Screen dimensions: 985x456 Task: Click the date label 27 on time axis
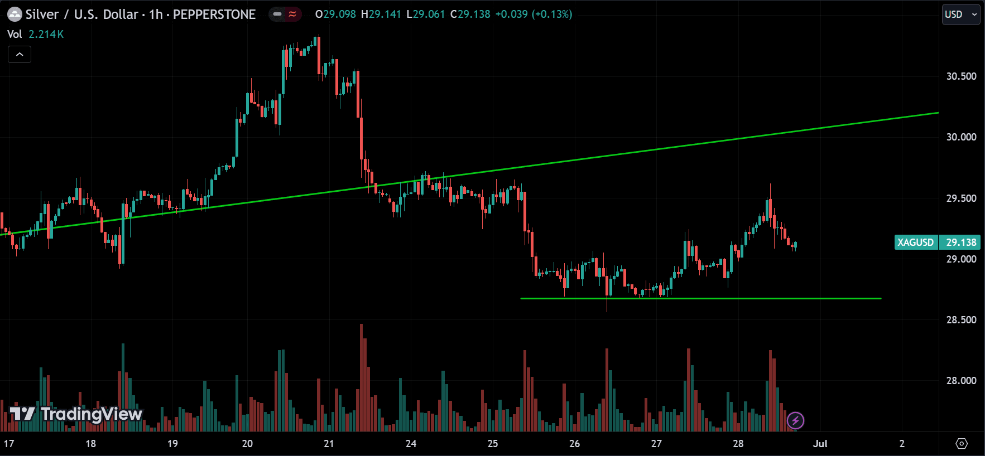click(656, 444)
